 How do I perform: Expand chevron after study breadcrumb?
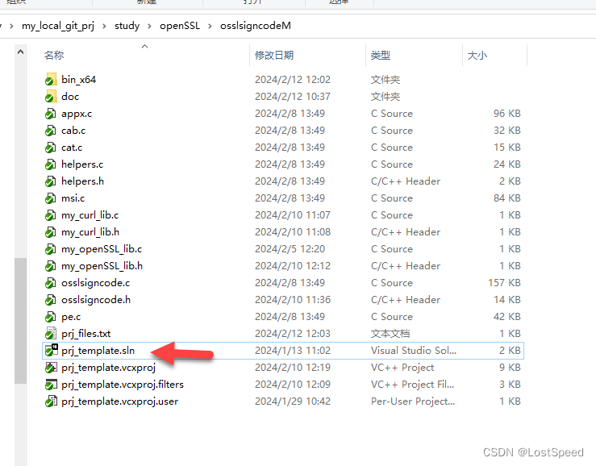coord(150,27)
